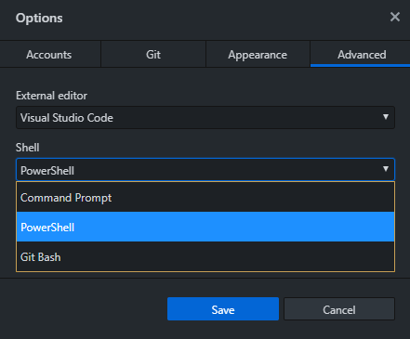This screenshot has height=339, width=410.
Task: Switch to the Accounts tab
Action: click(x=49, y=55)
